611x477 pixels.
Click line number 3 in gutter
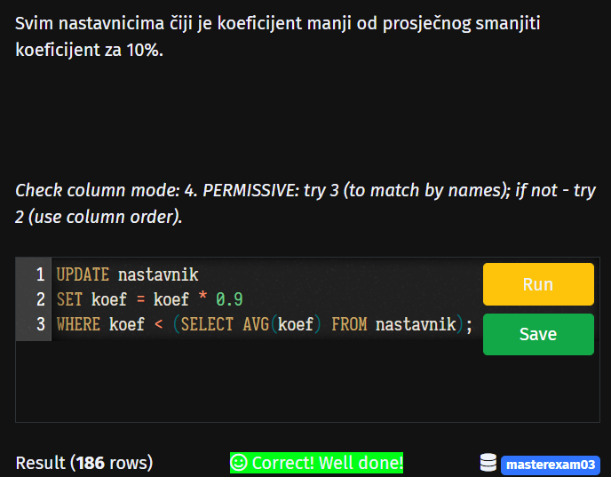click(41, 324)
